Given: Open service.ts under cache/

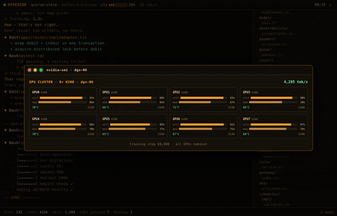Looking at the screenshot, I should point(272,167).
